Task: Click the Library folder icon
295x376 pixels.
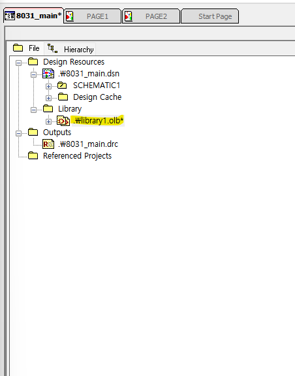Action: coord(48,108)
